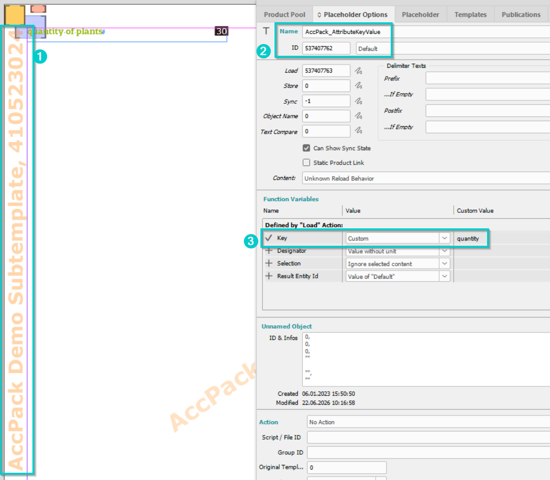Image resolution: width=550 pixels, height=480 pixels.
Task: Click the Script / File ID field
Action: click(x=428, y=437)
